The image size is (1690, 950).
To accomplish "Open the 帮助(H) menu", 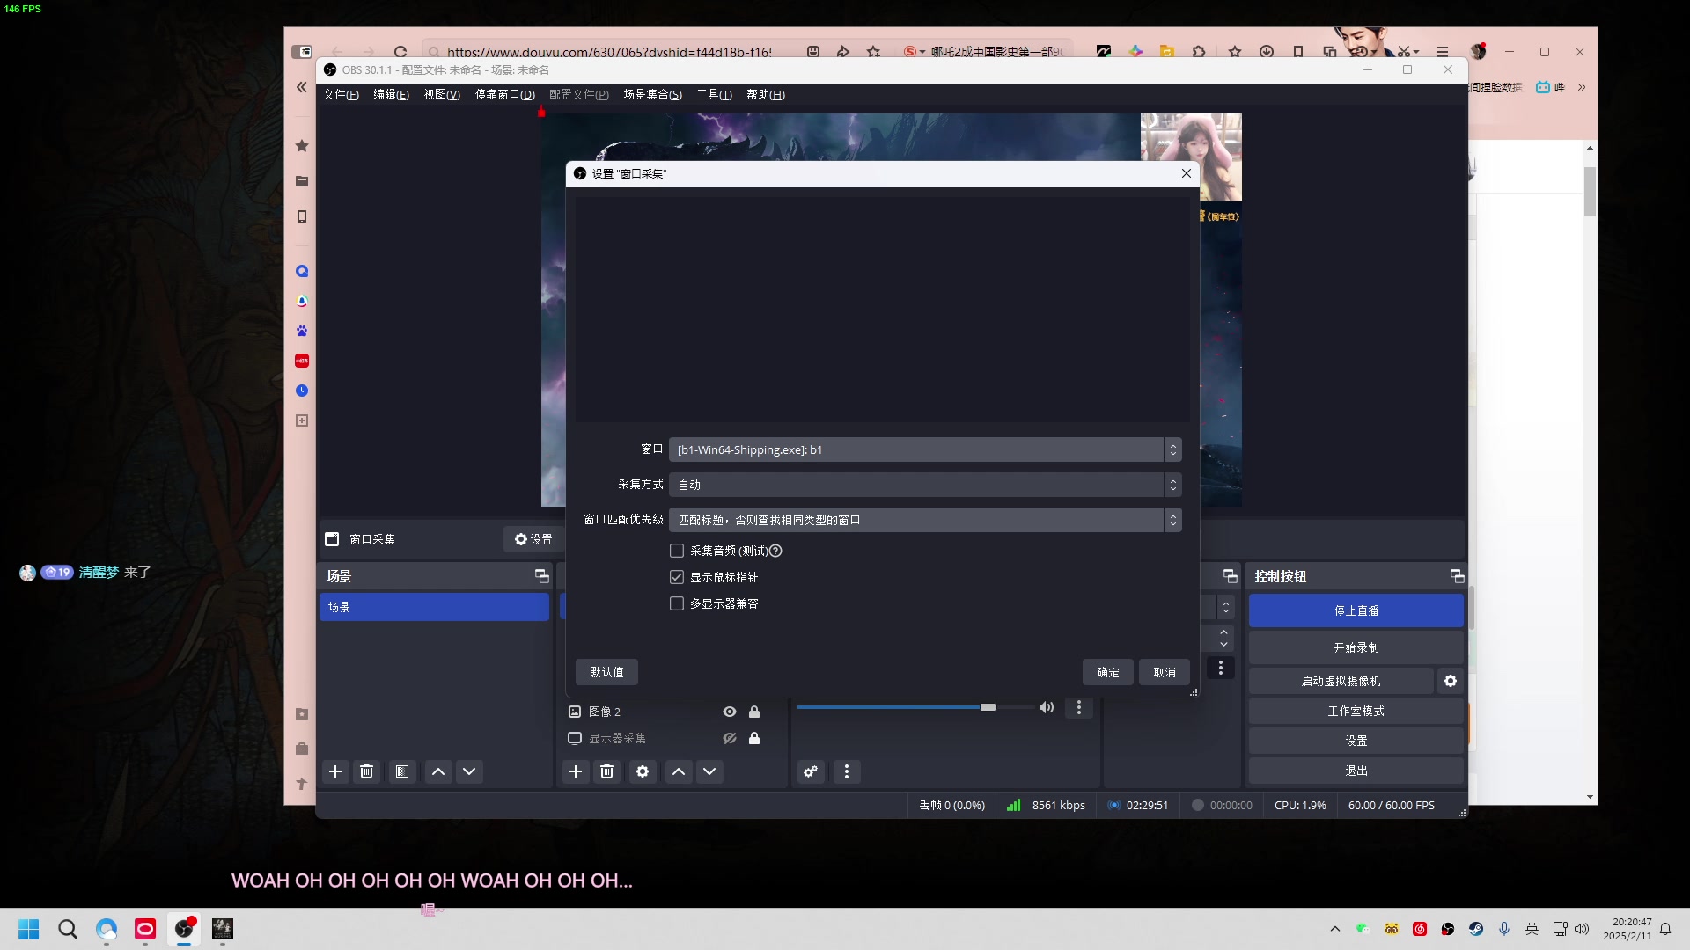I will coord(766,94).
